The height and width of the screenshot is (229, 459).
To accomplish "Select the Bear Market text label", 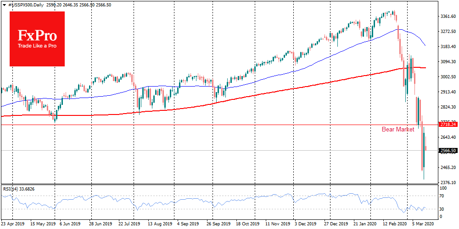I will (397, 130).
